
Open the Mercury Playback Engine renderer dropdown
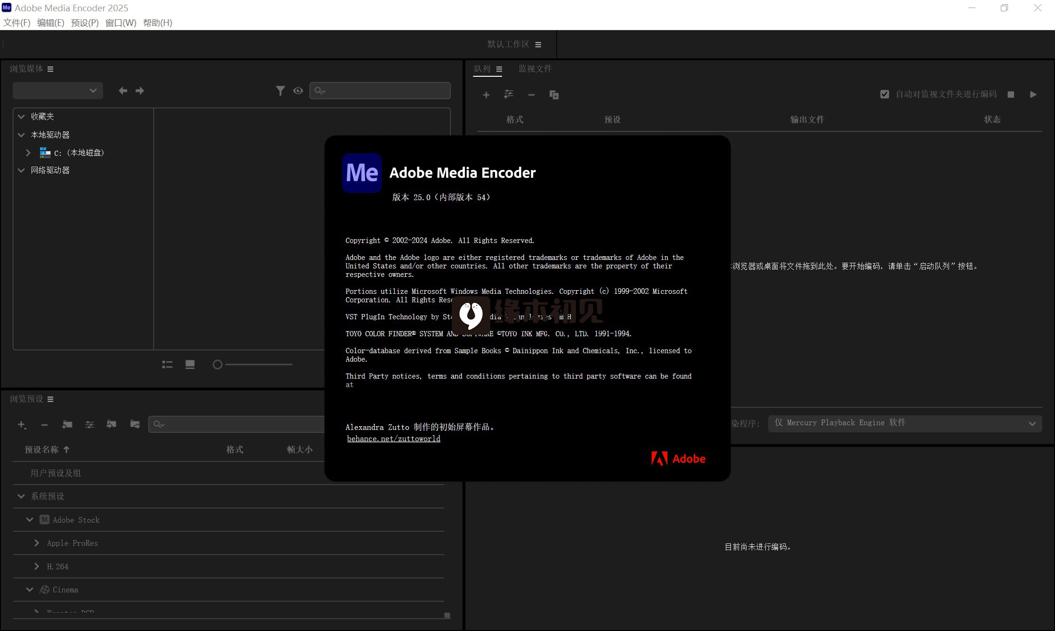click(x=905, y=423)
